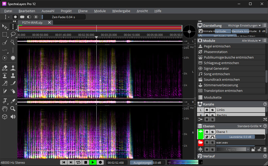Choose the spray can tool
268x166 pixels.
click(x=13, y=91)
